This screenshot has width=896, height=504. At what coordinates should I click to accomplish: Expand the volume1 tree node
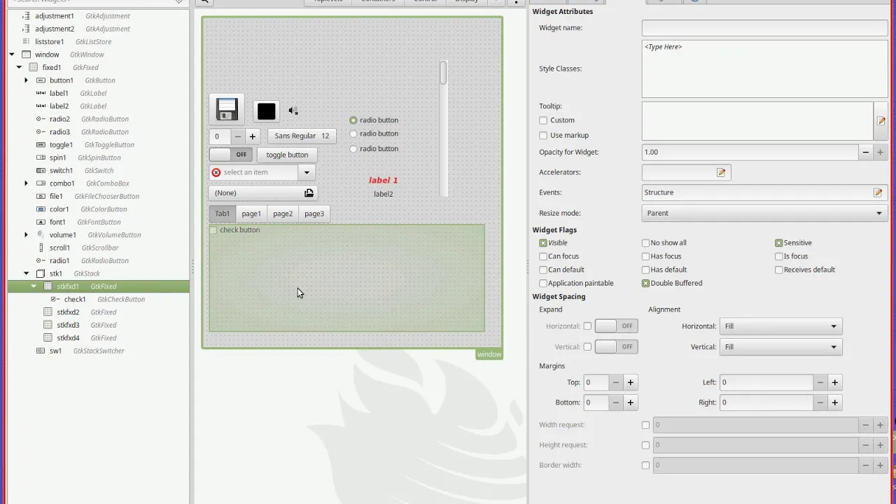pyautogui.click(x=26, y=234)
